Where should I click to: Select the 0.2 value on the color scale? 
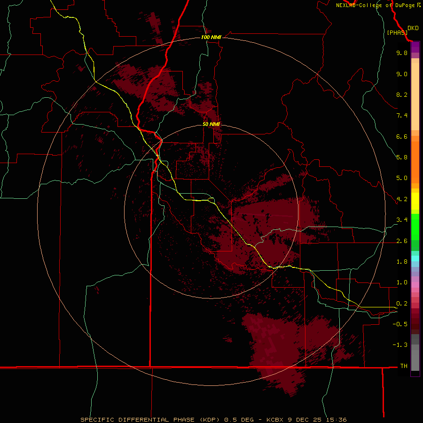pyautogui.click(x=402, y=304)
